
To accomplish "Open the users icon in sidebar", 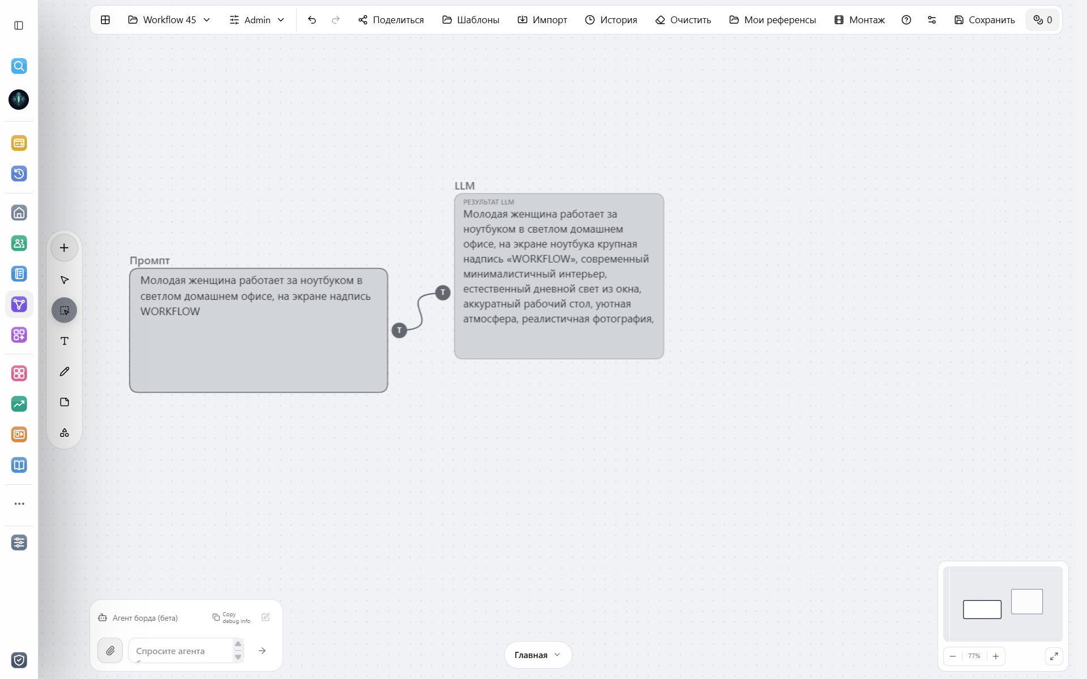I will point(19,243).
